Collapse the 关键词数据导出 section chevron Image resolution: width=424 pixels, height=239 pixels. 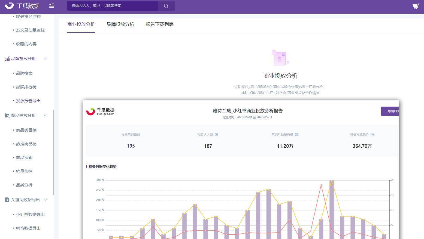(x=45, y=200)
